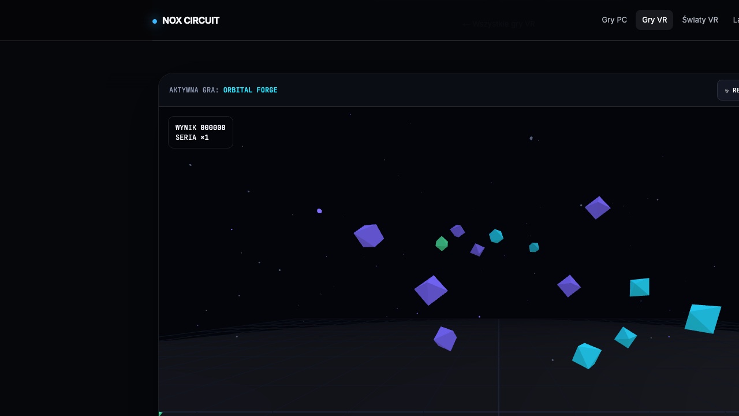The image size is (739, 416).
Task: Select the Gry VR tab
Action: point(654,20)
